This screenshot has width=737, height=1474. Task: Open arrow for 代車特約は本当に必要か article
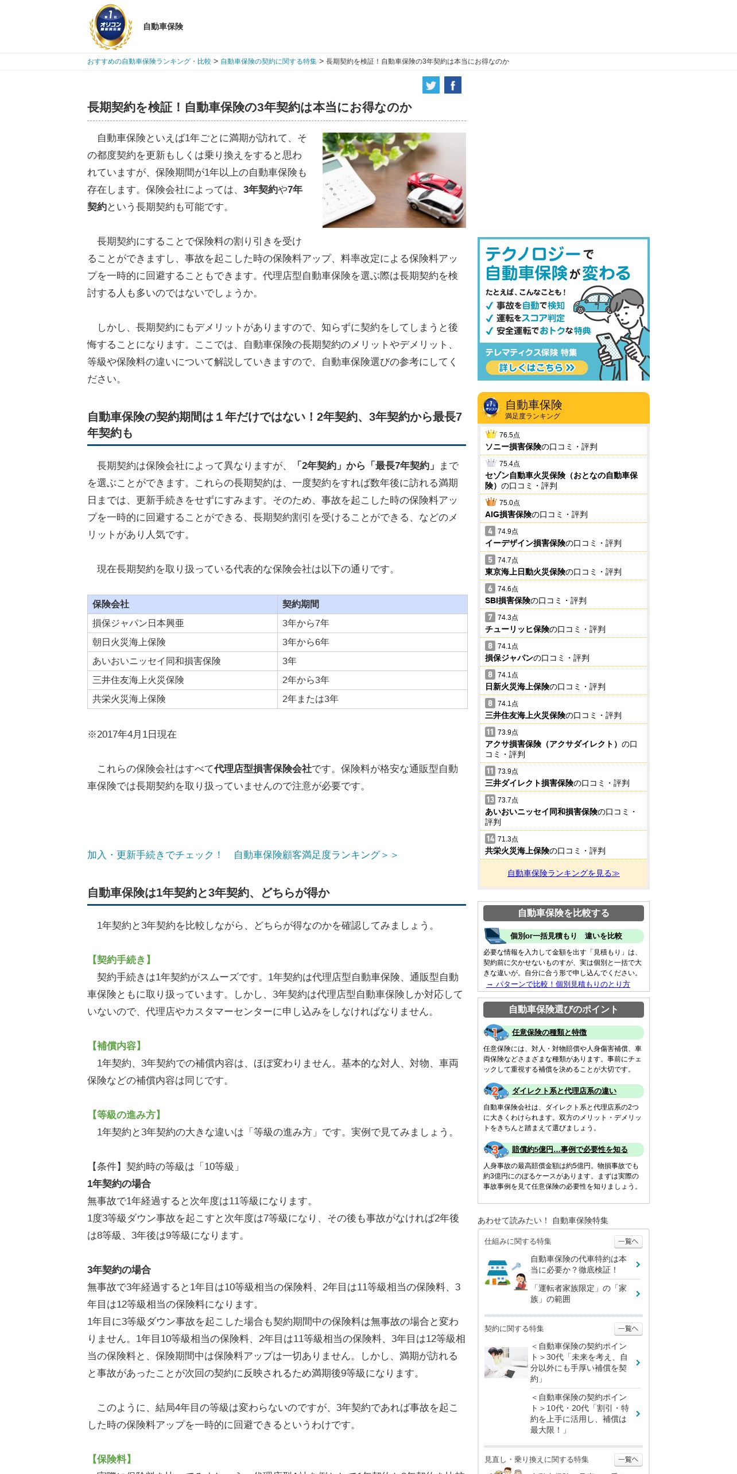[638, 1264]
